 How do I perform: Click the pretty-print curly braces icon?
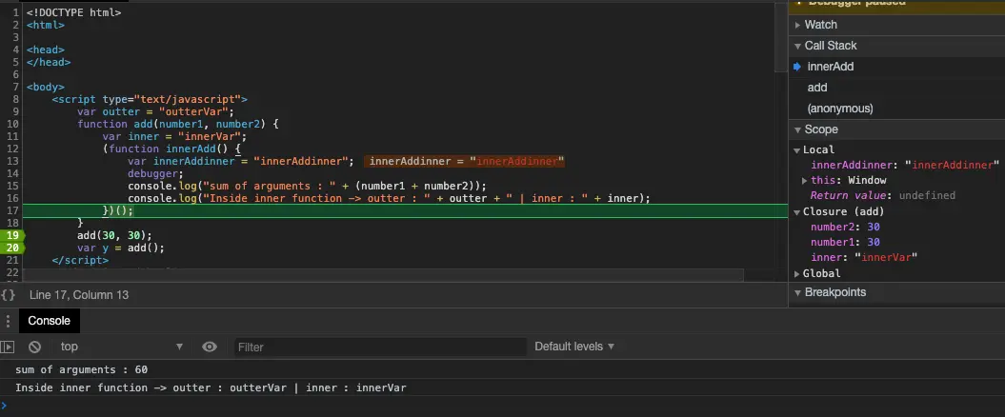tap(8, 294)
